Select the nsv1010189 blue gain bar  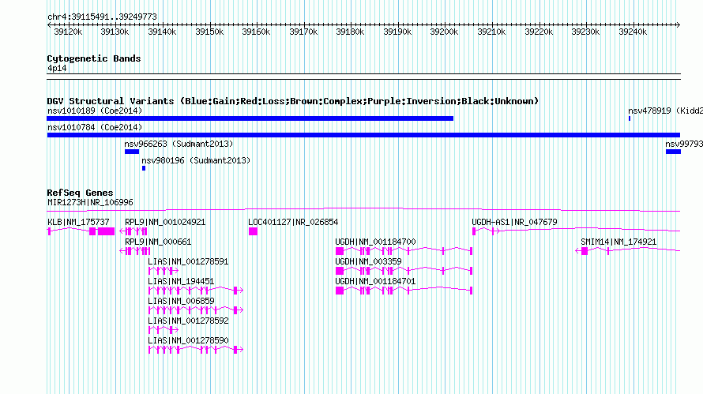pos(250,118)
